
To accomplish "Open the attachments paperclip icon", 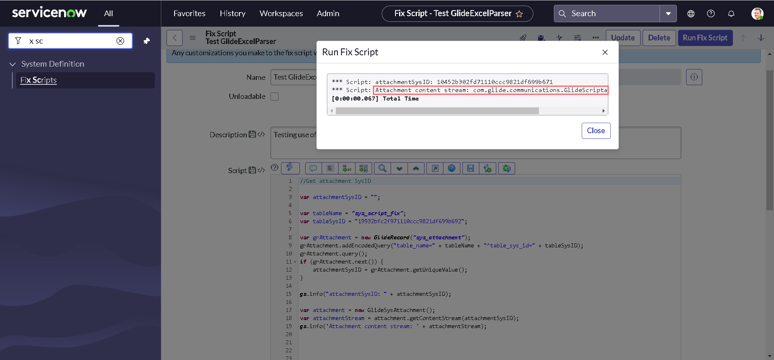I will coord(523,38).
